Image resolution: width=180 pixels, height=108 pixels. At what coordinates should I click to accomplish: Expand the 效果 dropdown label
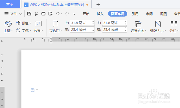coord(38,31)
